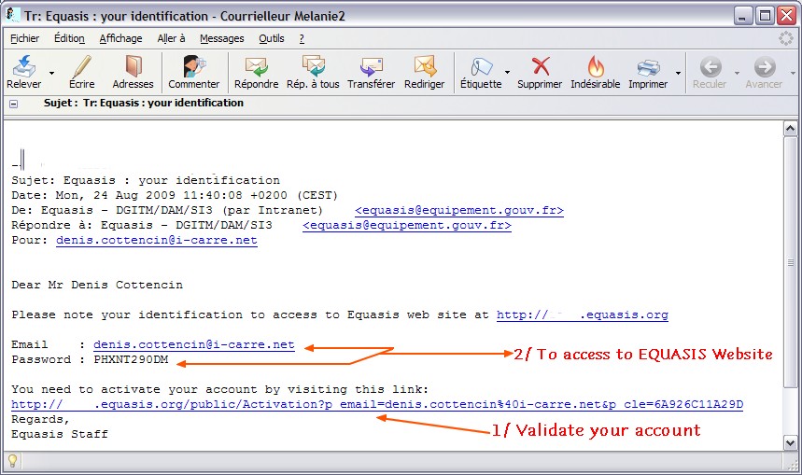Screen dimensions: 802x475
Task: Click the Courrielleur title bar icon
Action: [11, 15]
